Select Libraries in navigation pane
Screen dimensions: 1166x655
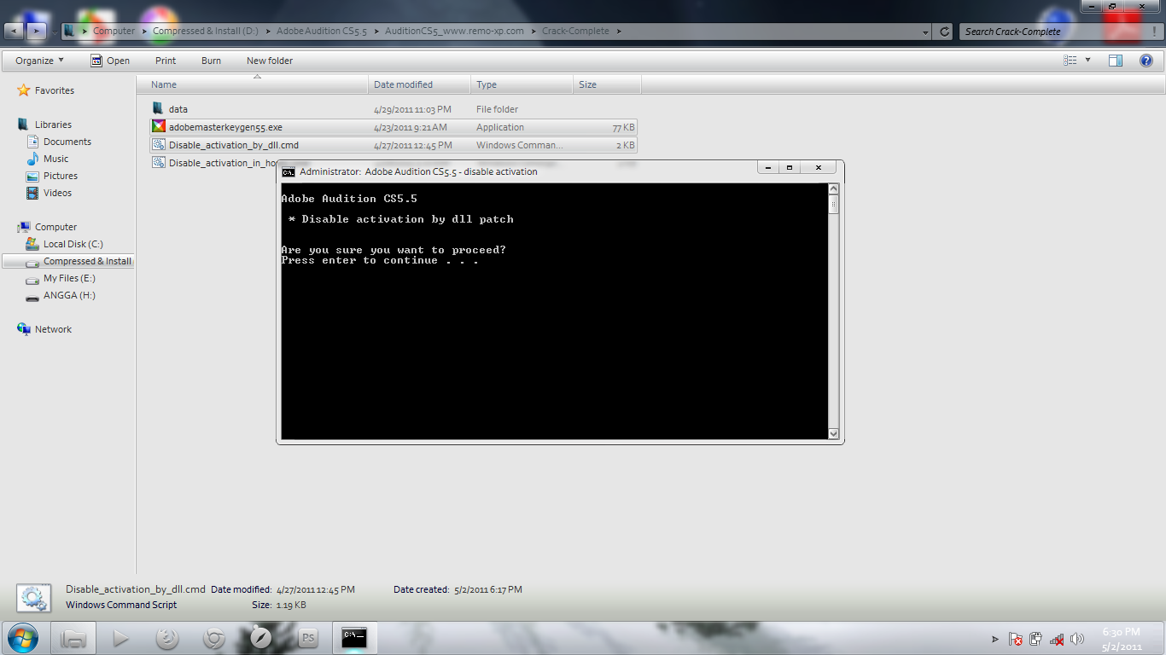tap(53, 125)
